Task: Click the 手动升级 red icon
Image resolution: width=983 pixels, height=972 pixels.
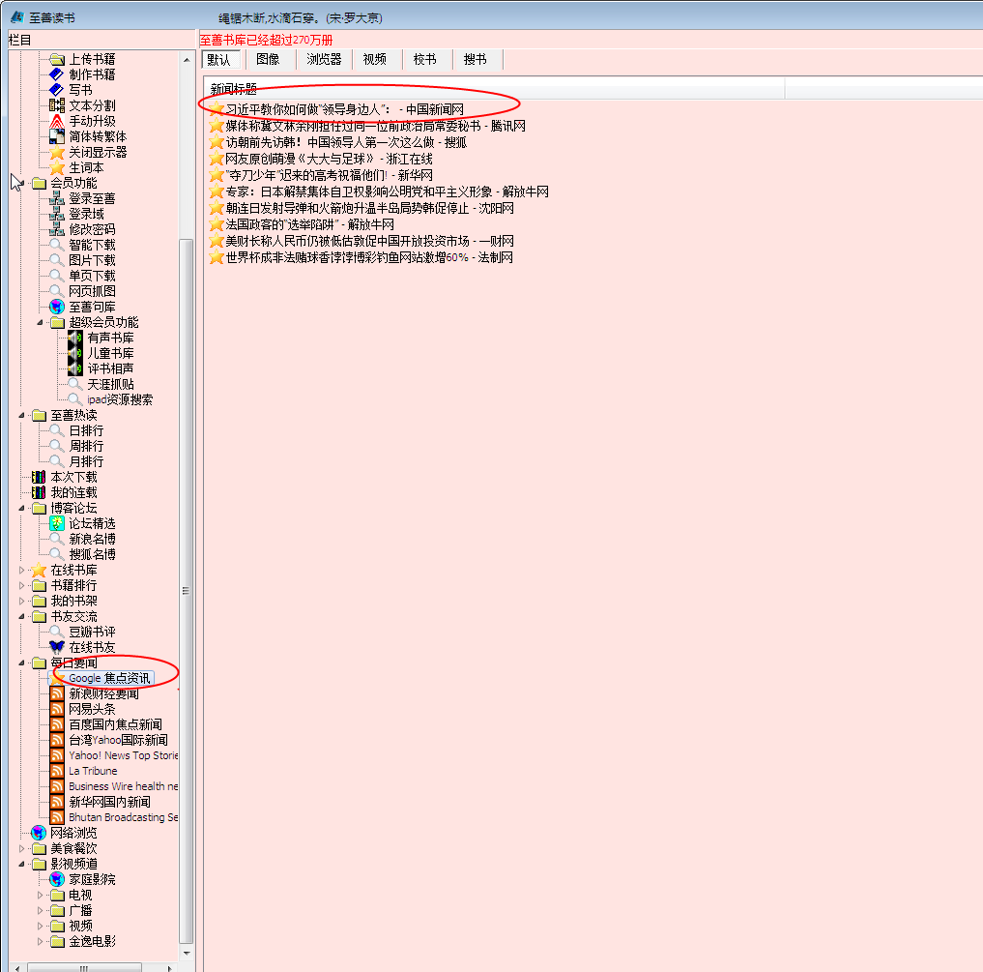Action: point(57,121)
